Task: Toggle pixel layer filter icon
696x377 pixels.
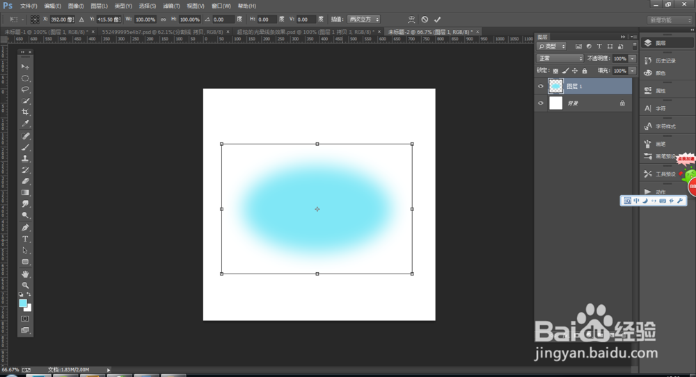Action: (578, 47)
